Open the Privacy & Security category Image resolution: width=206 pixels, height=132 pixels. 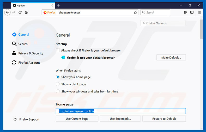28,53
